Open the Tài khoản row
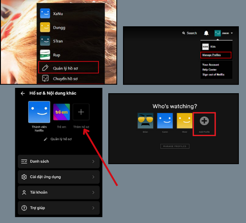Image resolution: width=246 pixels, height=223 pixels. click(x=59, y=192)
